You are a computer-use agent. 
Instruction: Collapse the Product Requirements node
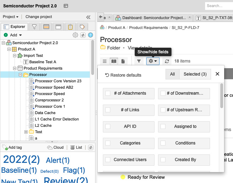click(15, 68)
